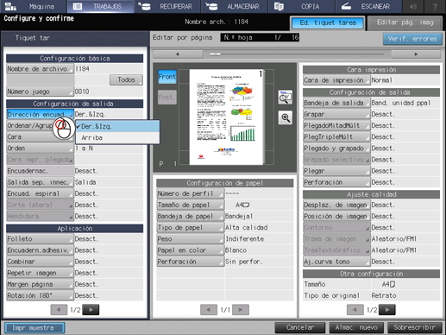Open Encuadernac. setting
This screenshot has height=335, width=446.
tap(40, 171)
